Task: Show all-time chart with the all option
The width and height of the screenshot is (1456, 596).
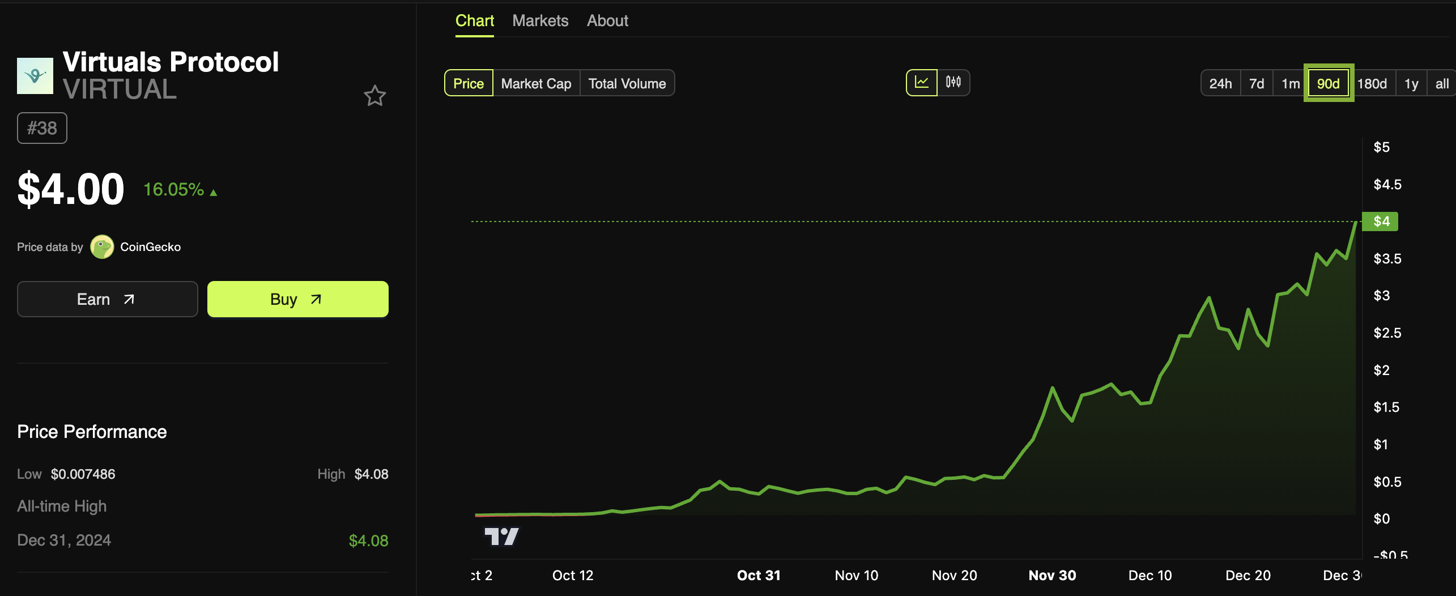Action: click(1441, 83)
